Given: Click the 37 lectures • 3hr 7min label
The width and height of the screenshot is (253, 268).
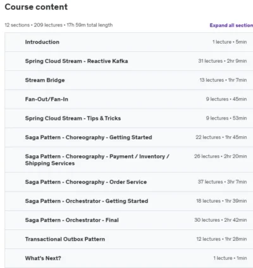Looking at the screenshot, I should pyautogui.click(x=222, y=182).
